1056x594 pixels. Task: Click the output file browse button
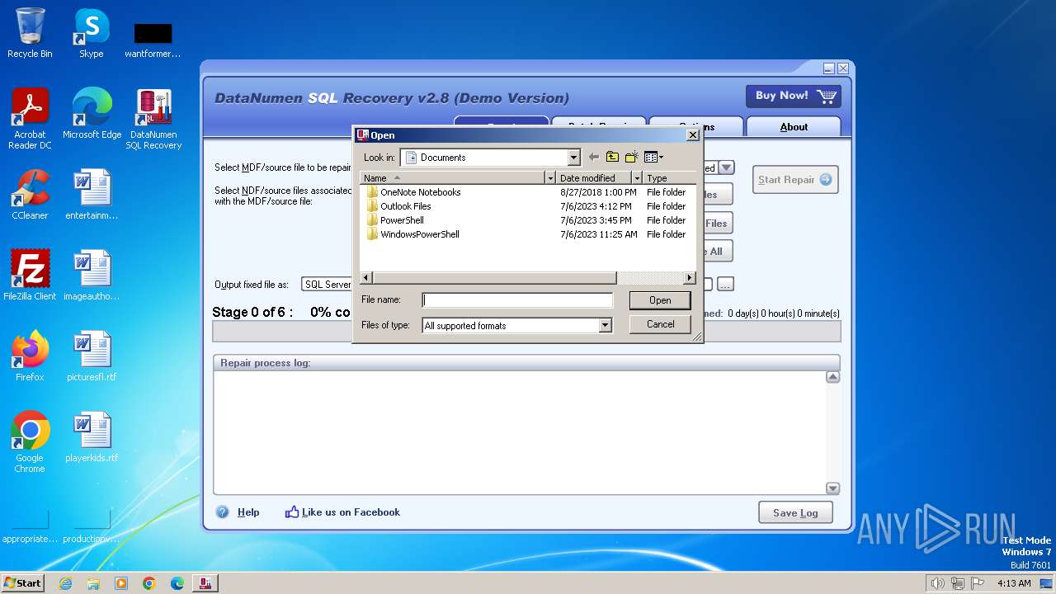(x=725, y=285)
